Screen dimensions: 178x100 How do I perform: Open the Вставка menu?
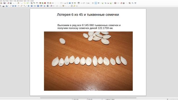pyautogui.click(x=7, y=1)
